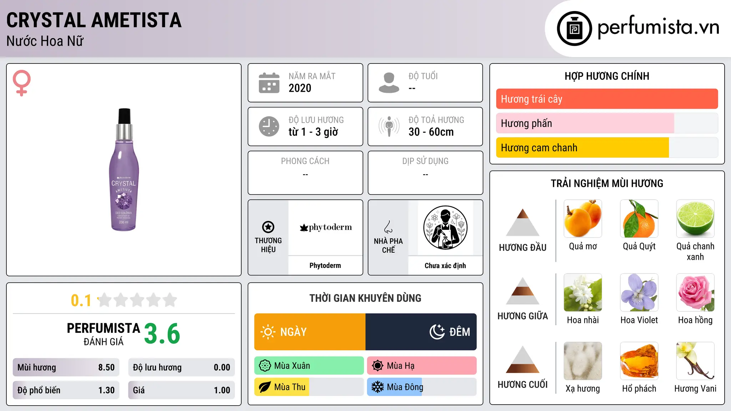
Task: Click the perfumista.vn site name text
Action: pyautogui.click(x=659, y=27)
